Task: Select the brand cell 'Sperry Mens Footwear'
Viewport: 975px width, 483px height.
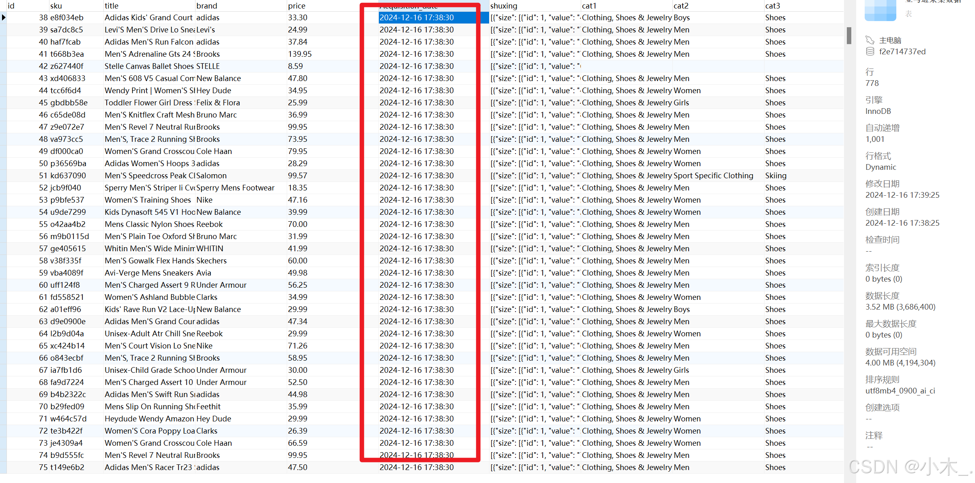Action: click(x=235, y=188)
